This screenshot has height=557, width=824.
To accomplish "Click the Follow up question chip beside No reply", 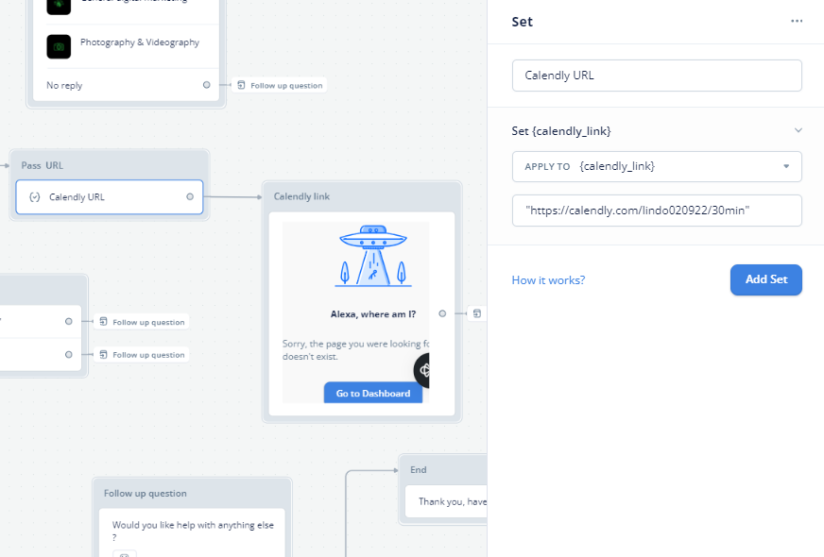I will tap(279, 85).
